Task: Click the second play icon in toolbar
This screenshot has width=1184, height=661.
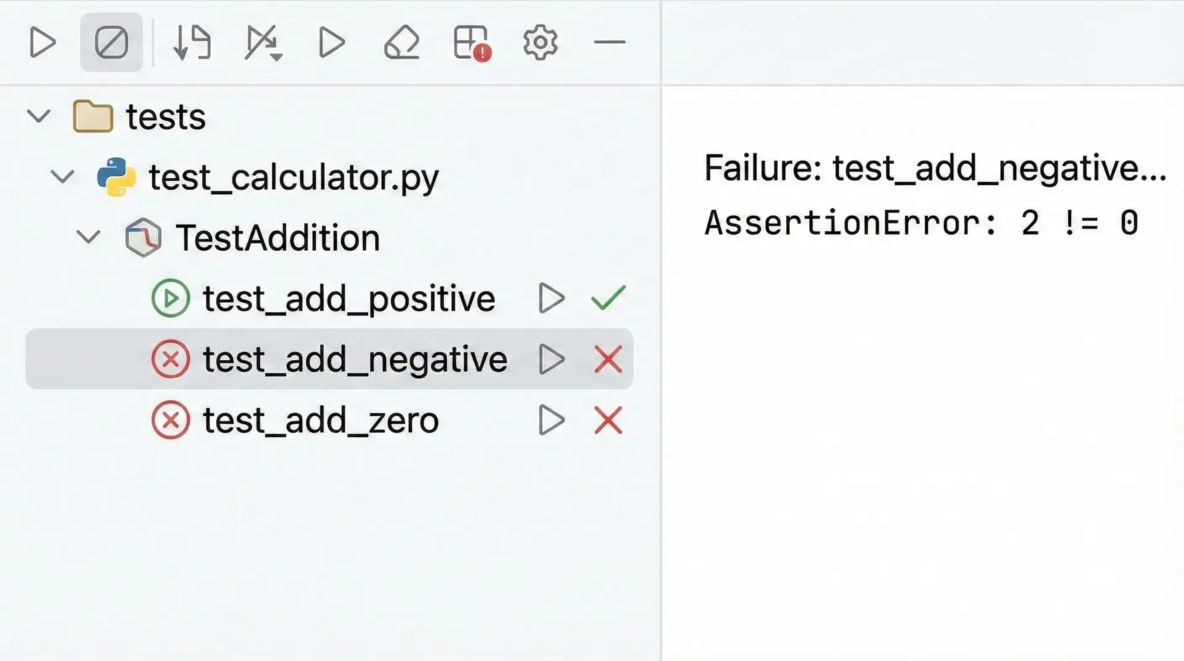Action: pyautogui.click(x=332, y=43)
